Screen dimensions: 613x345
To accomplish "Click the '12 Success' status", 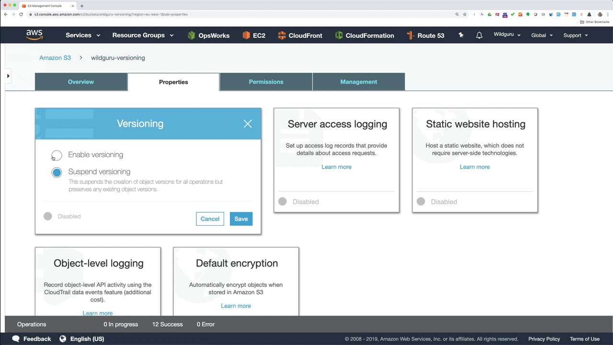I will 167,324.
